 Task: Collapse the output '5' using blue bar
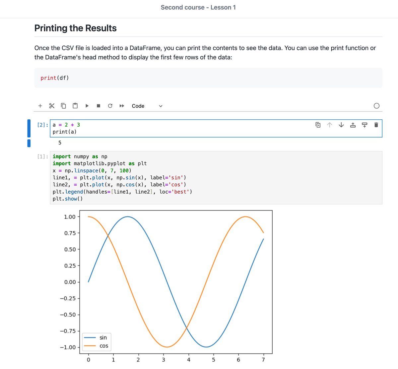click(29, 143)
